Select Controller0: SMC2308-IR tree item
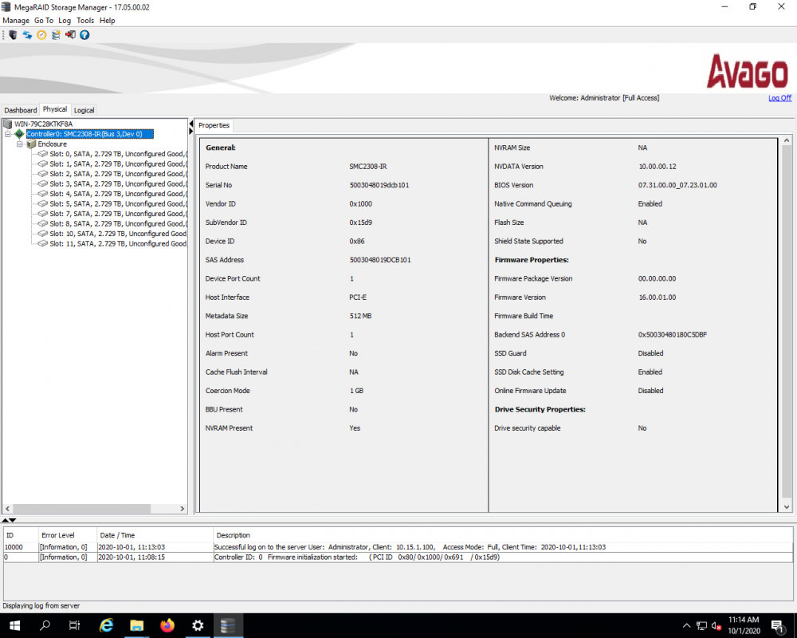 tap(89, 134)
